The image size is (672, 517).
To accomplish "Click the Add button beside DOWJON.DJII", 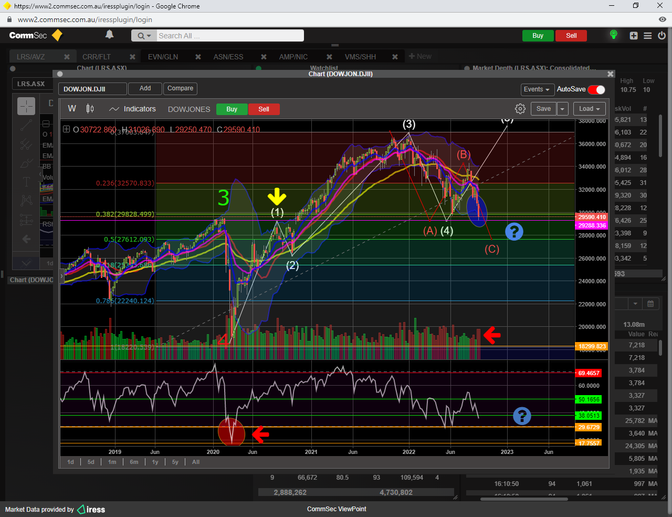I will click(x=145, y=89).
